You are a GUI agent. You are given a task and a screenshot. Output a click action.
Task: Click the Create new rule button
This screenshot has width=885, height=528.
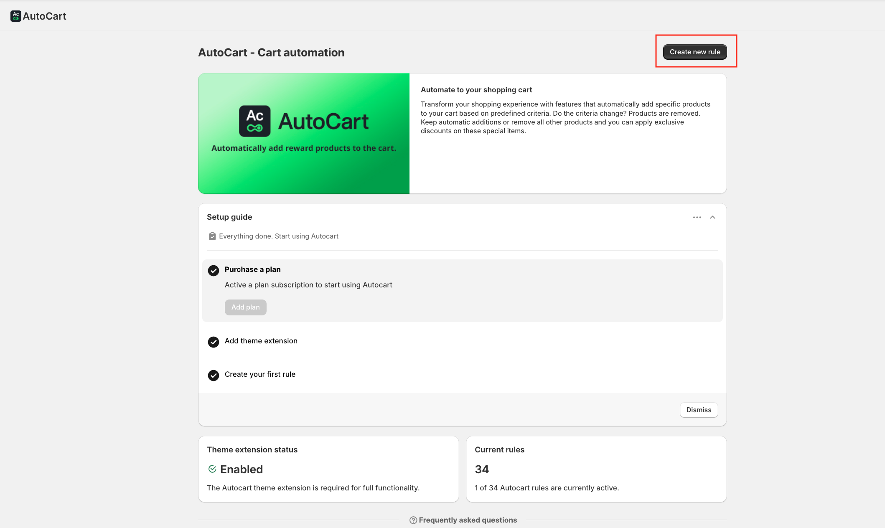coord(694,52)
